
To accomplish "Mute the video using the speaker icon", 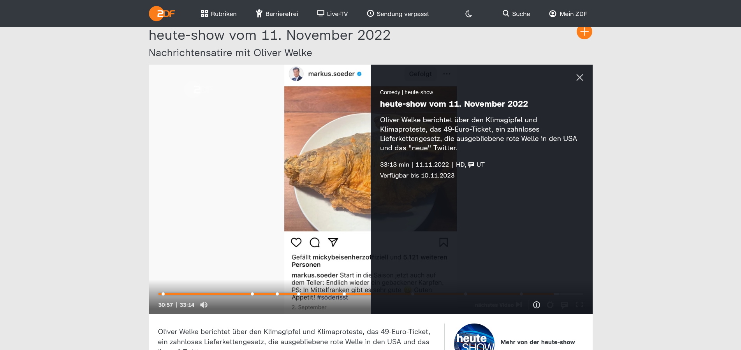I will pos(204,305).
